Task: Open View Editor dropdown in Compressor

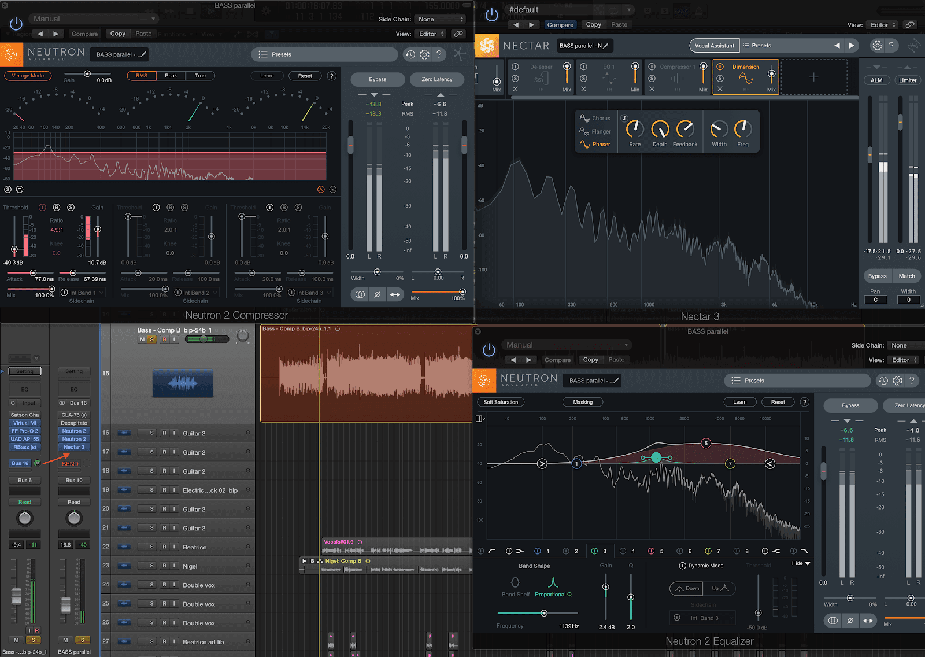Action: [432, 34]
